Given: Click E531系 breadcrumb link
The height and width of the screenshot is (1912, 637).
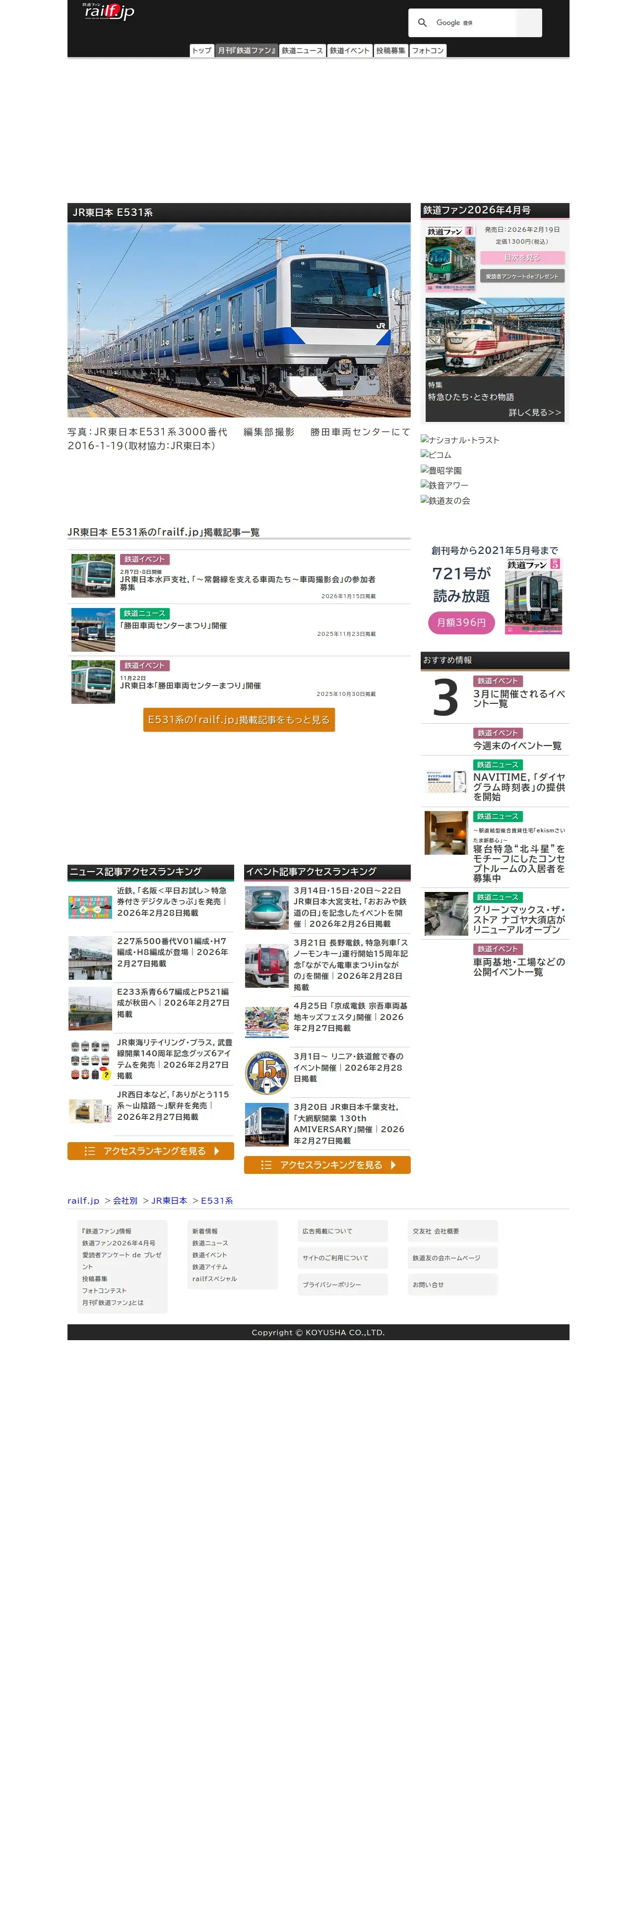Looking at the screenshot, I should (216, 1200).
